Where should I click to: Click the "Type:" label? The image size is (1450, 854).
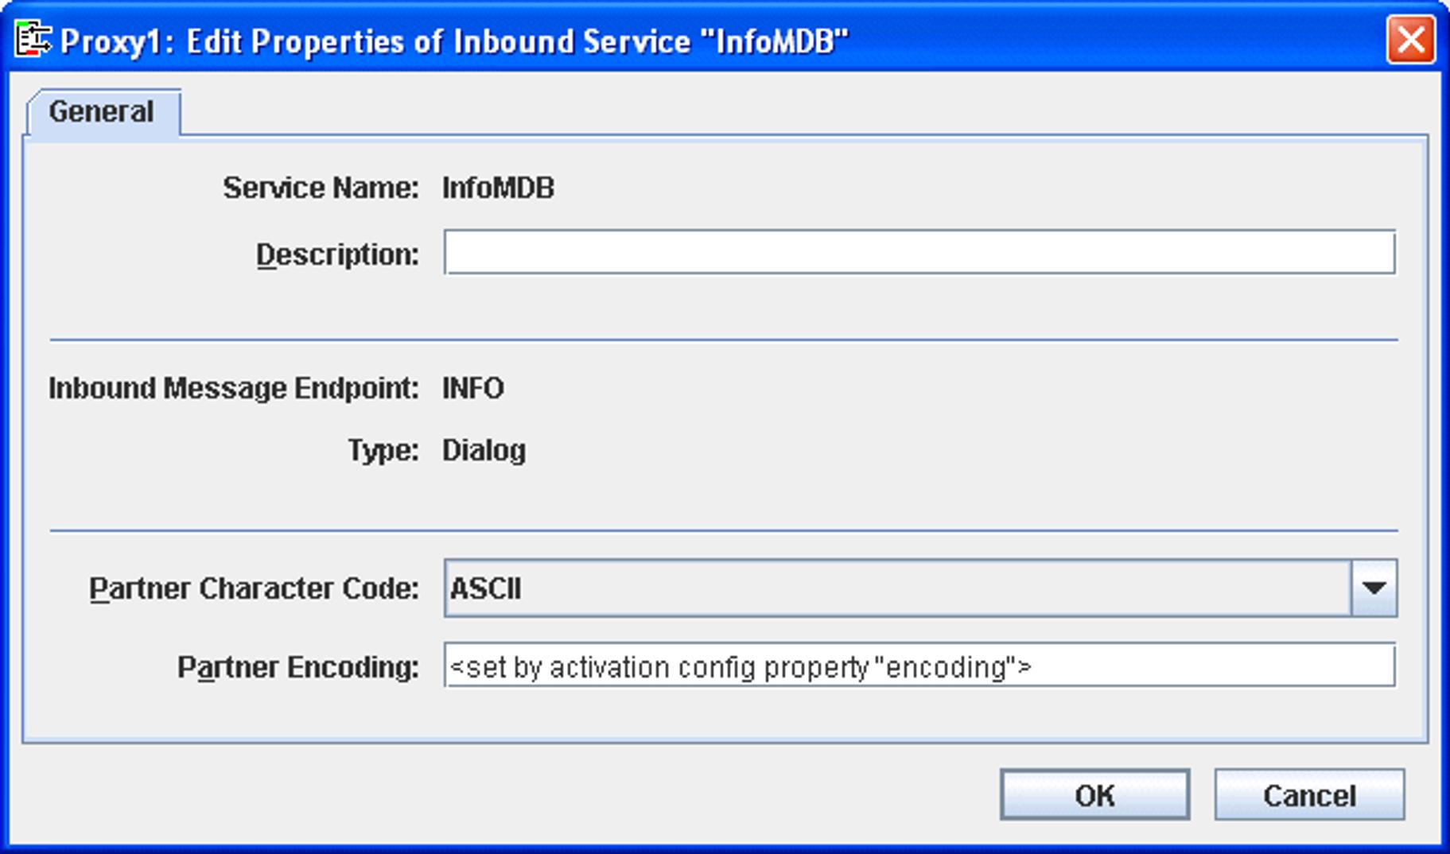(383, 451)
